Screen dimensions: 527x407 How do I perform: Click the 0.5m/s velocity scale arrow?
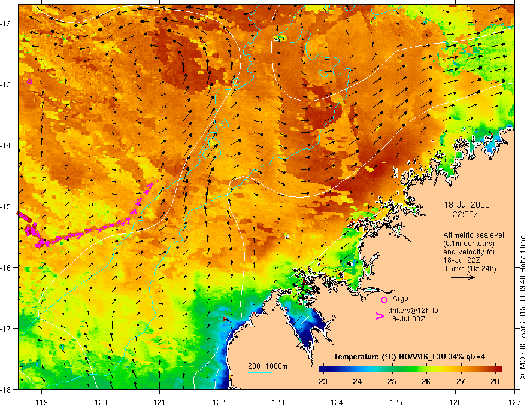coord(463,277)
